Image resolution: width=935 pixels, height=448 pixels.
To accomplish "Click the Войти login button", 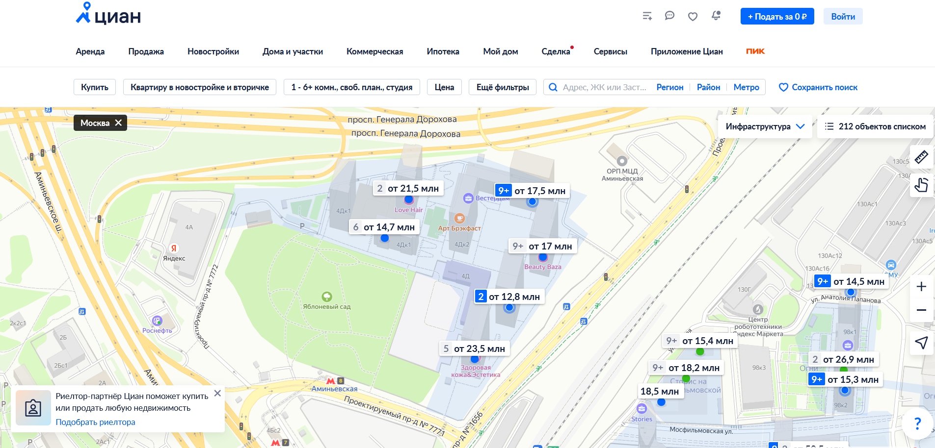I will (843, 16).
